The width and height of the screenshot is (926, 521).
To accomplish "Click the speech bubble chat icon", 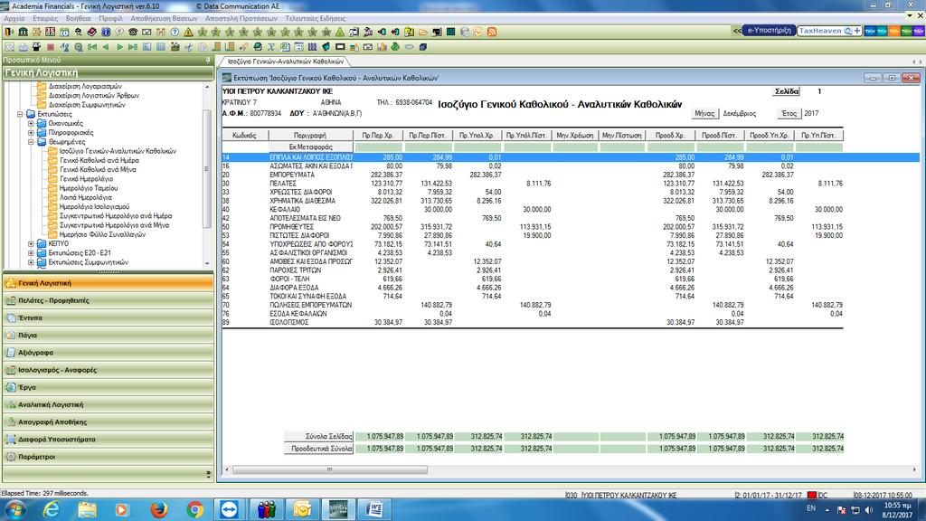I will 119,32.
